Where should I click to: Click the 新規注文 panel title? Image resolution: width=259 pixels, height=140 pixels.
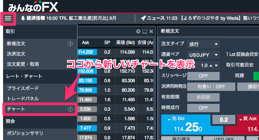coord(170,31)
